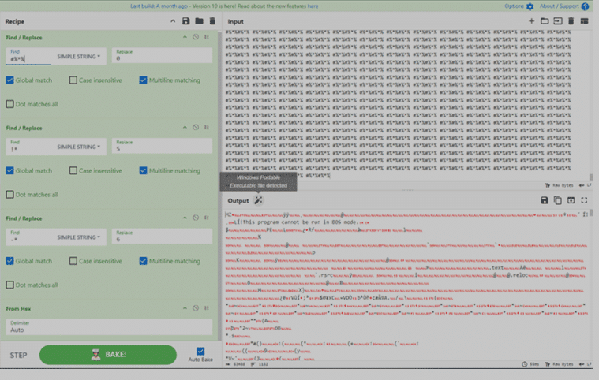The image size is (599, 380).
Task: Add a new input tab
Action: (x=531, y=21)
